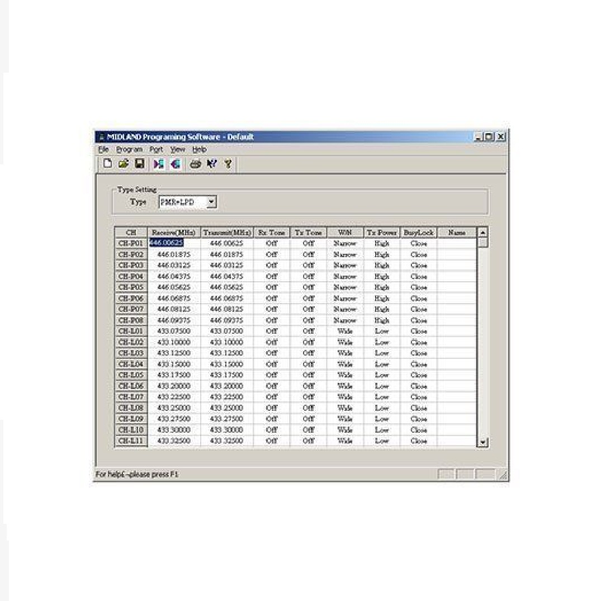Click transmit frequency 433.17500 in CH-L05 row
Viewport: 601px width, 601px height.
click(x=226, y=375)
